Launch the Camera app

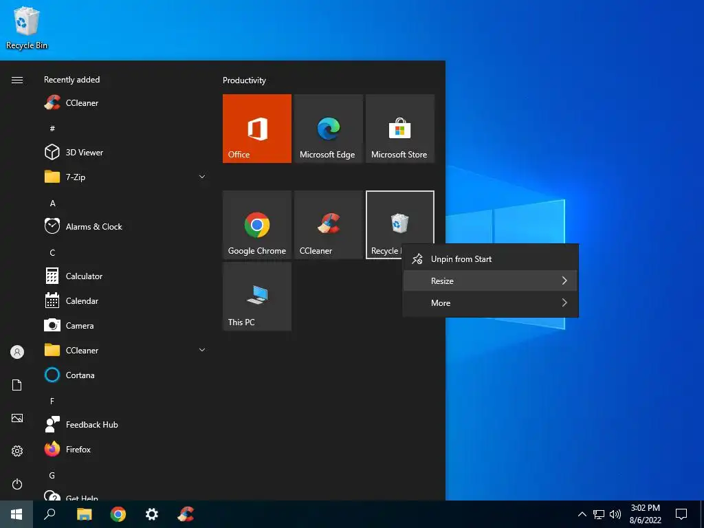pos(126,325)
